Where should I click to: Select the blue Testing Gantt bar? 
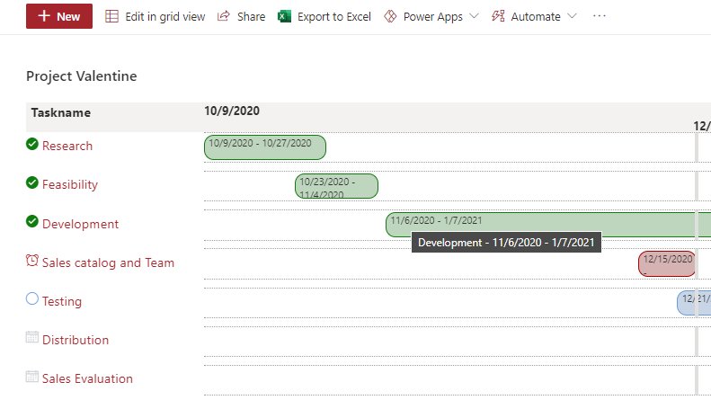click(x=694, y=303)
